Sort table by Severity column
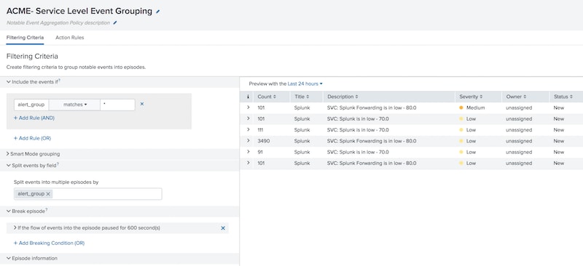The width and height of the screenshot is (583, 266). [x=471, y=97]
